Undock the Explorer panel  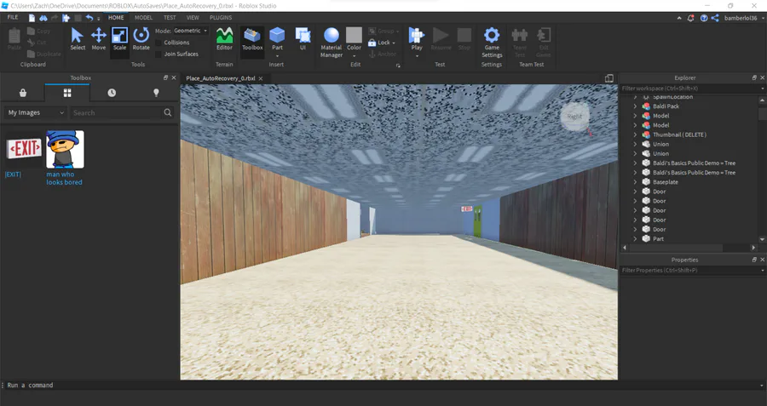[x=754, y=77]
